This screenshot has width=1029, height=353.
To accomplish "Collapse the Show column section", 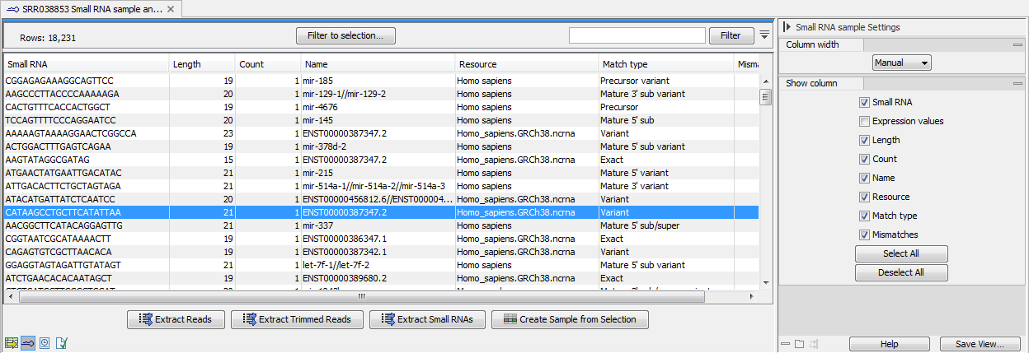I will point(1020,83).
